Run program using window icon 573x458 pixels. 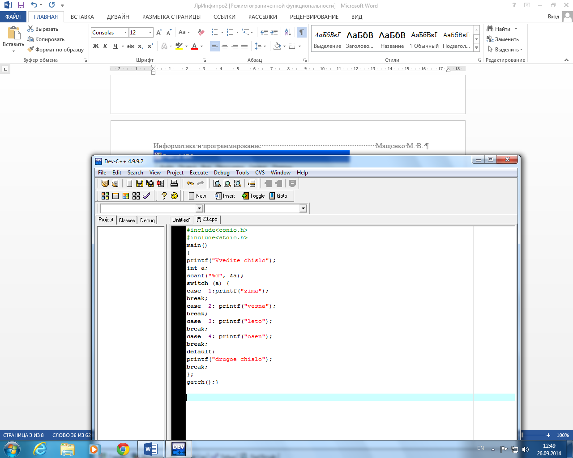pos(115,196)
